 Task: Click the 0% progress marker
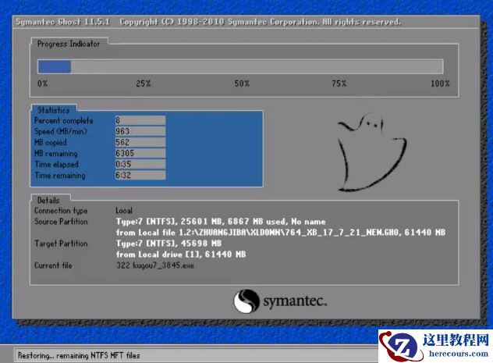pyautogui.click(x=42, y=84)
